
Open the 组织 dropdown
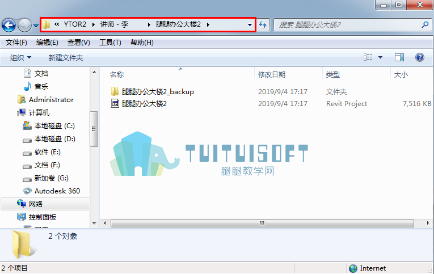[x=20, y=57]
